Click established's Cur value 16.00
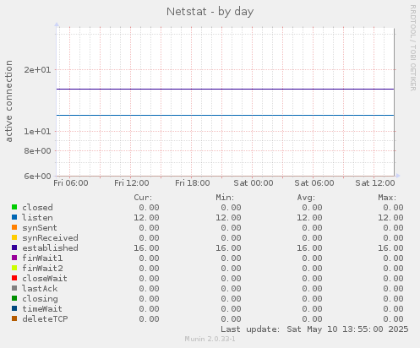The height and width of the screenshot is (348, 420). point(146,248)
